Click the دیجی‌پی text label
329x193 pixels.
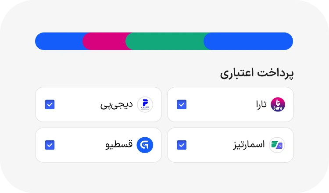[x=116, y=105]
